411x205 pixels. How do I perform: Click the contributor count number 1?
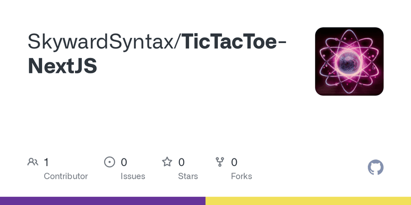click(46, 162)
